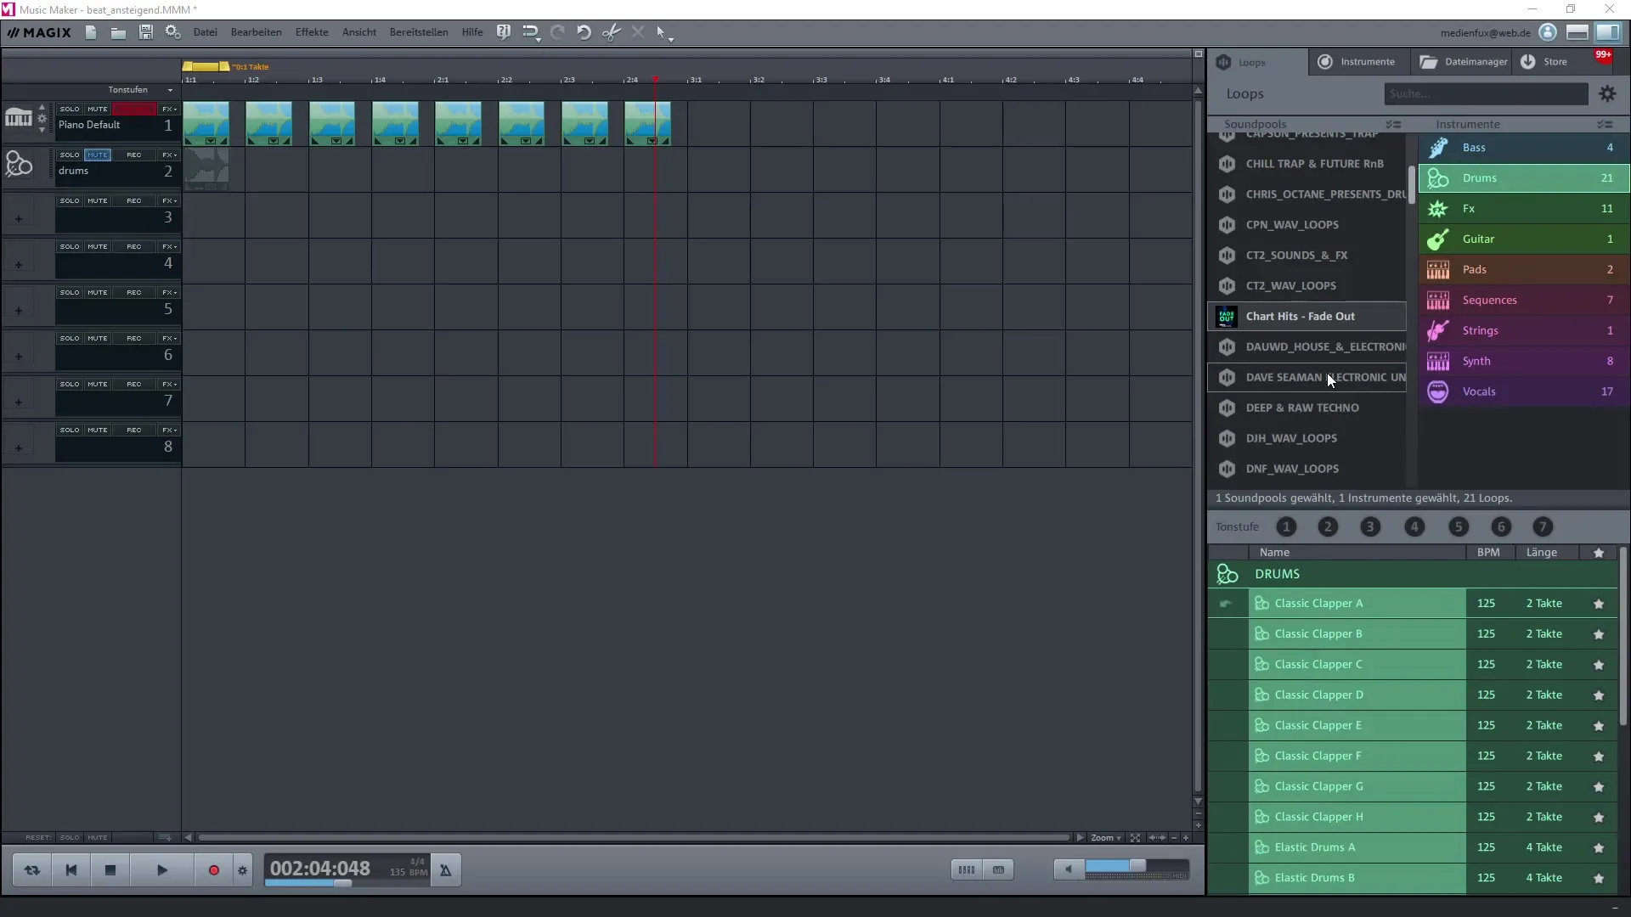Select Pads instrument category

pyautogui.click(x=1524, y=270)
